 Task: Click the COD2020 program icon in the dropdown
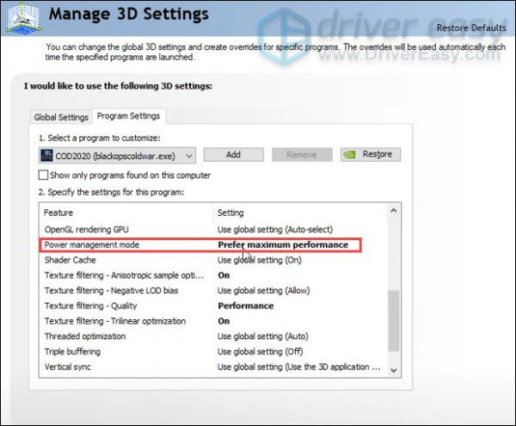[46, 156]
